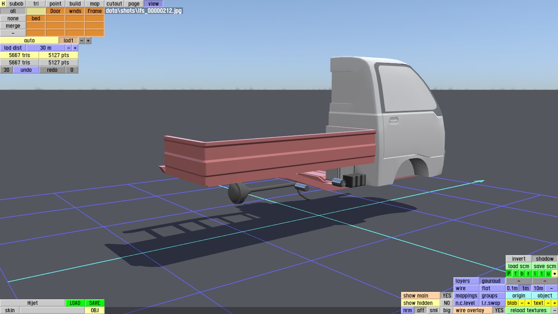
Task: Set grid size to 10m
Action: click(x=538, y=288)
